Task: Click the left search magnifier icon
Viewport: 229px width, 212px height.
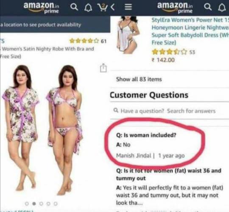Action: pos(74,7)
